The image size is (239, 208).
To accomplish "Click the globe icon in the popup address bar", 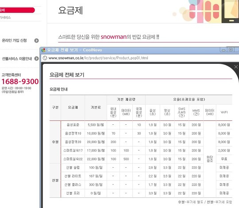I will 45,58.
